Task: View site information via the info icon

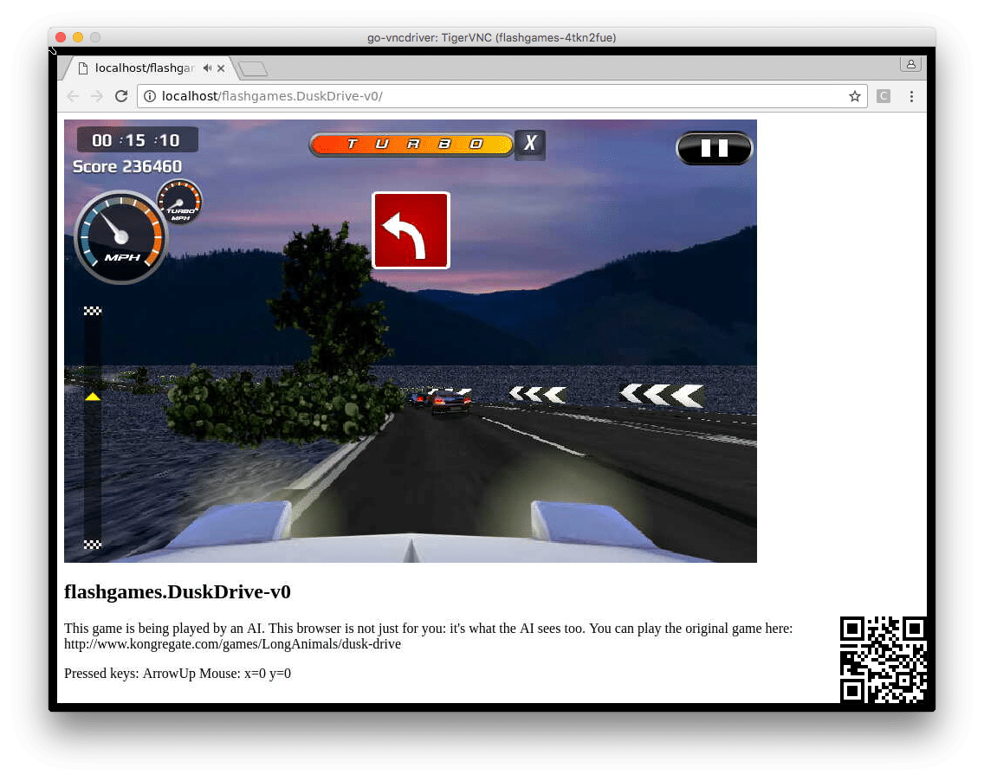Action: (x=150, y=96)
